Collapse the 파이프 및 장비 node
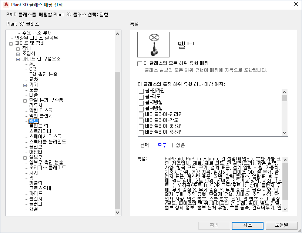This screenshot has width=302, height=233. point(11,44)
